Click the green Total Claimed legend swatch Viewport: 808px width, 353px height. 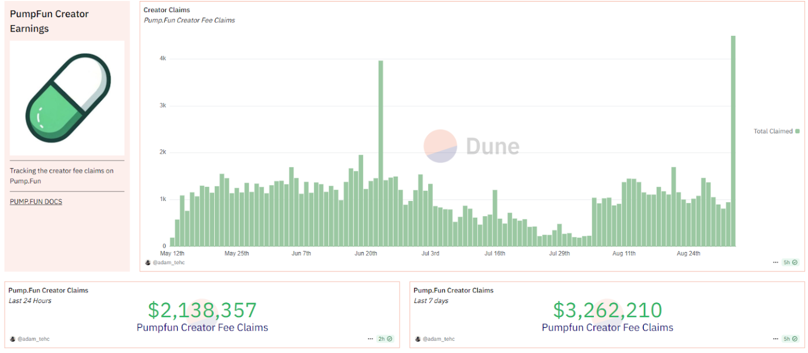coord(797,131)
